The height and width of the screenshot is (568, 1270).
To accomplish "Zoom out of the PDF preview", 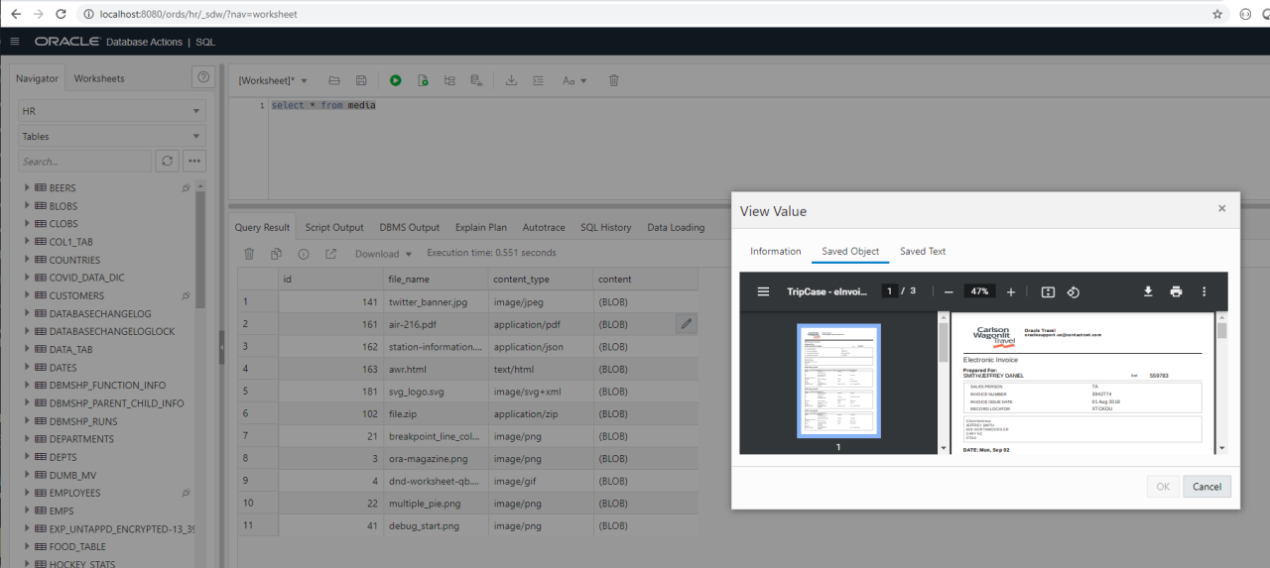I will 949,291.
